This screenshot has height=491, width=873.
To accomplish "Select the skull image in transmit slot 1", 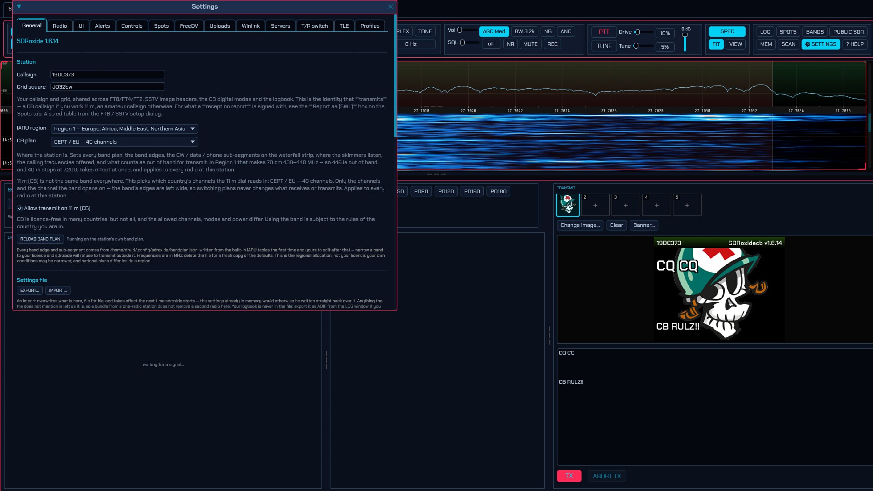I will click(x=568, y=205).
